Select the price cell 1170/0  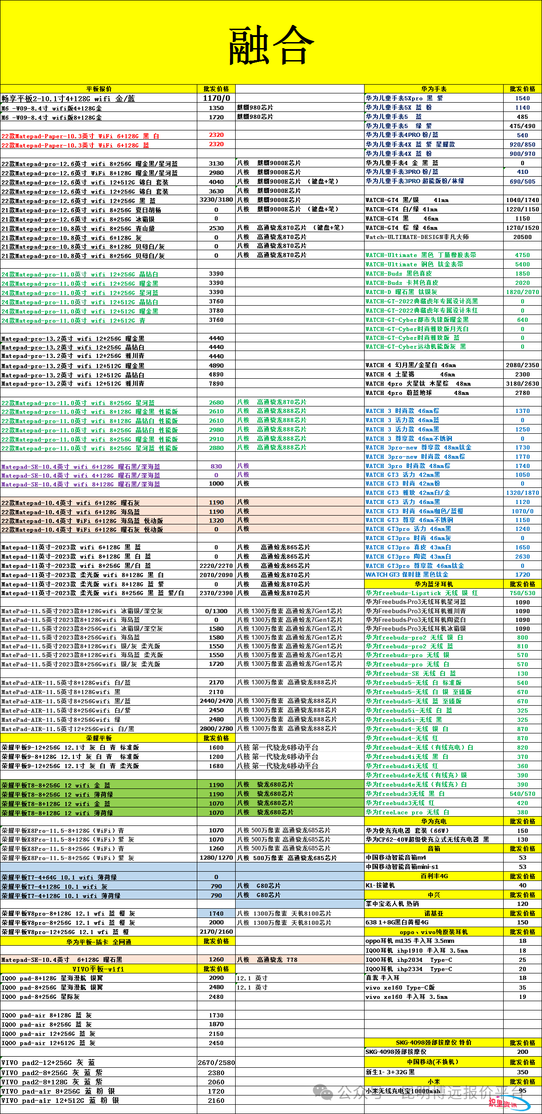pos(216,98)
